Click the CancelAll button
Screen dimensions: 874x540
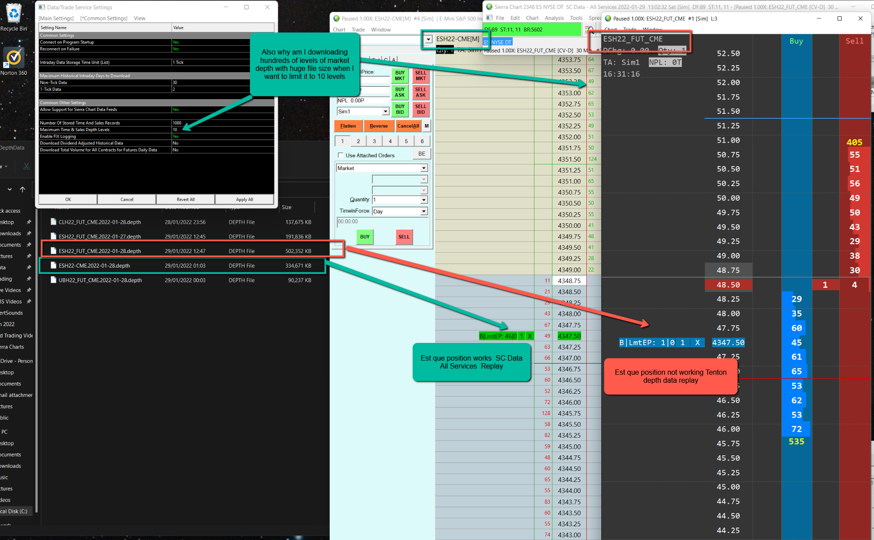[408, 126]
